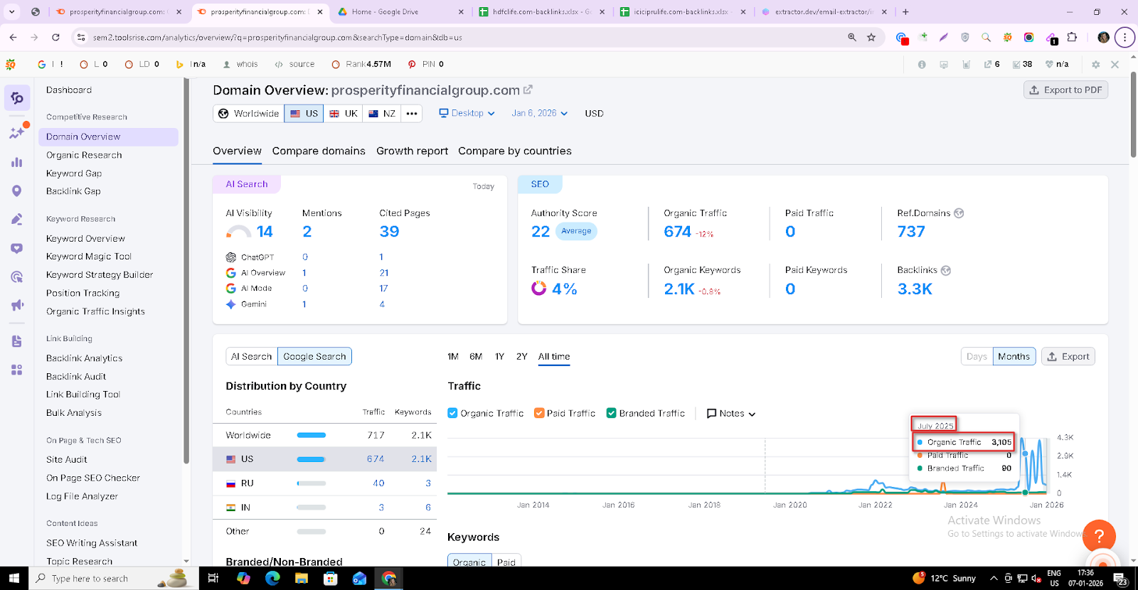
Task: Open the Desktop device dropdown
Action: 467,113
